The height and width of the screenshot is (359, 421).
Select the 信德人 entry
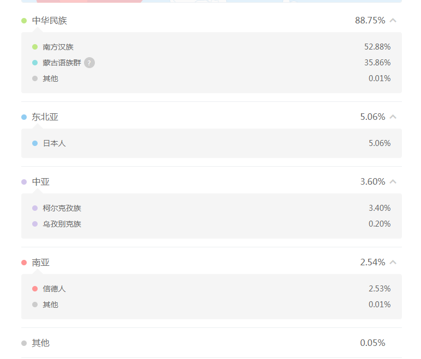tap(54, 289)
